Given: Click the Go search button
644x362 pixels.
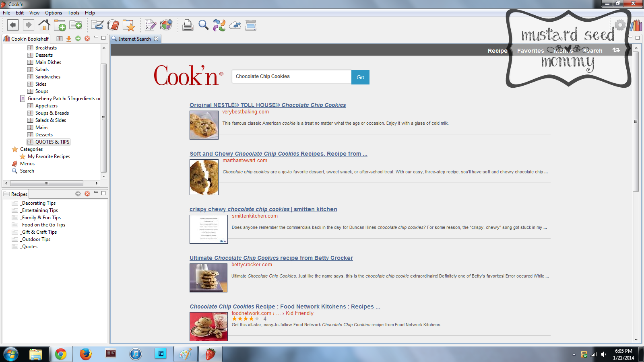Looking at the screenshot, I should tap(360, 77).
